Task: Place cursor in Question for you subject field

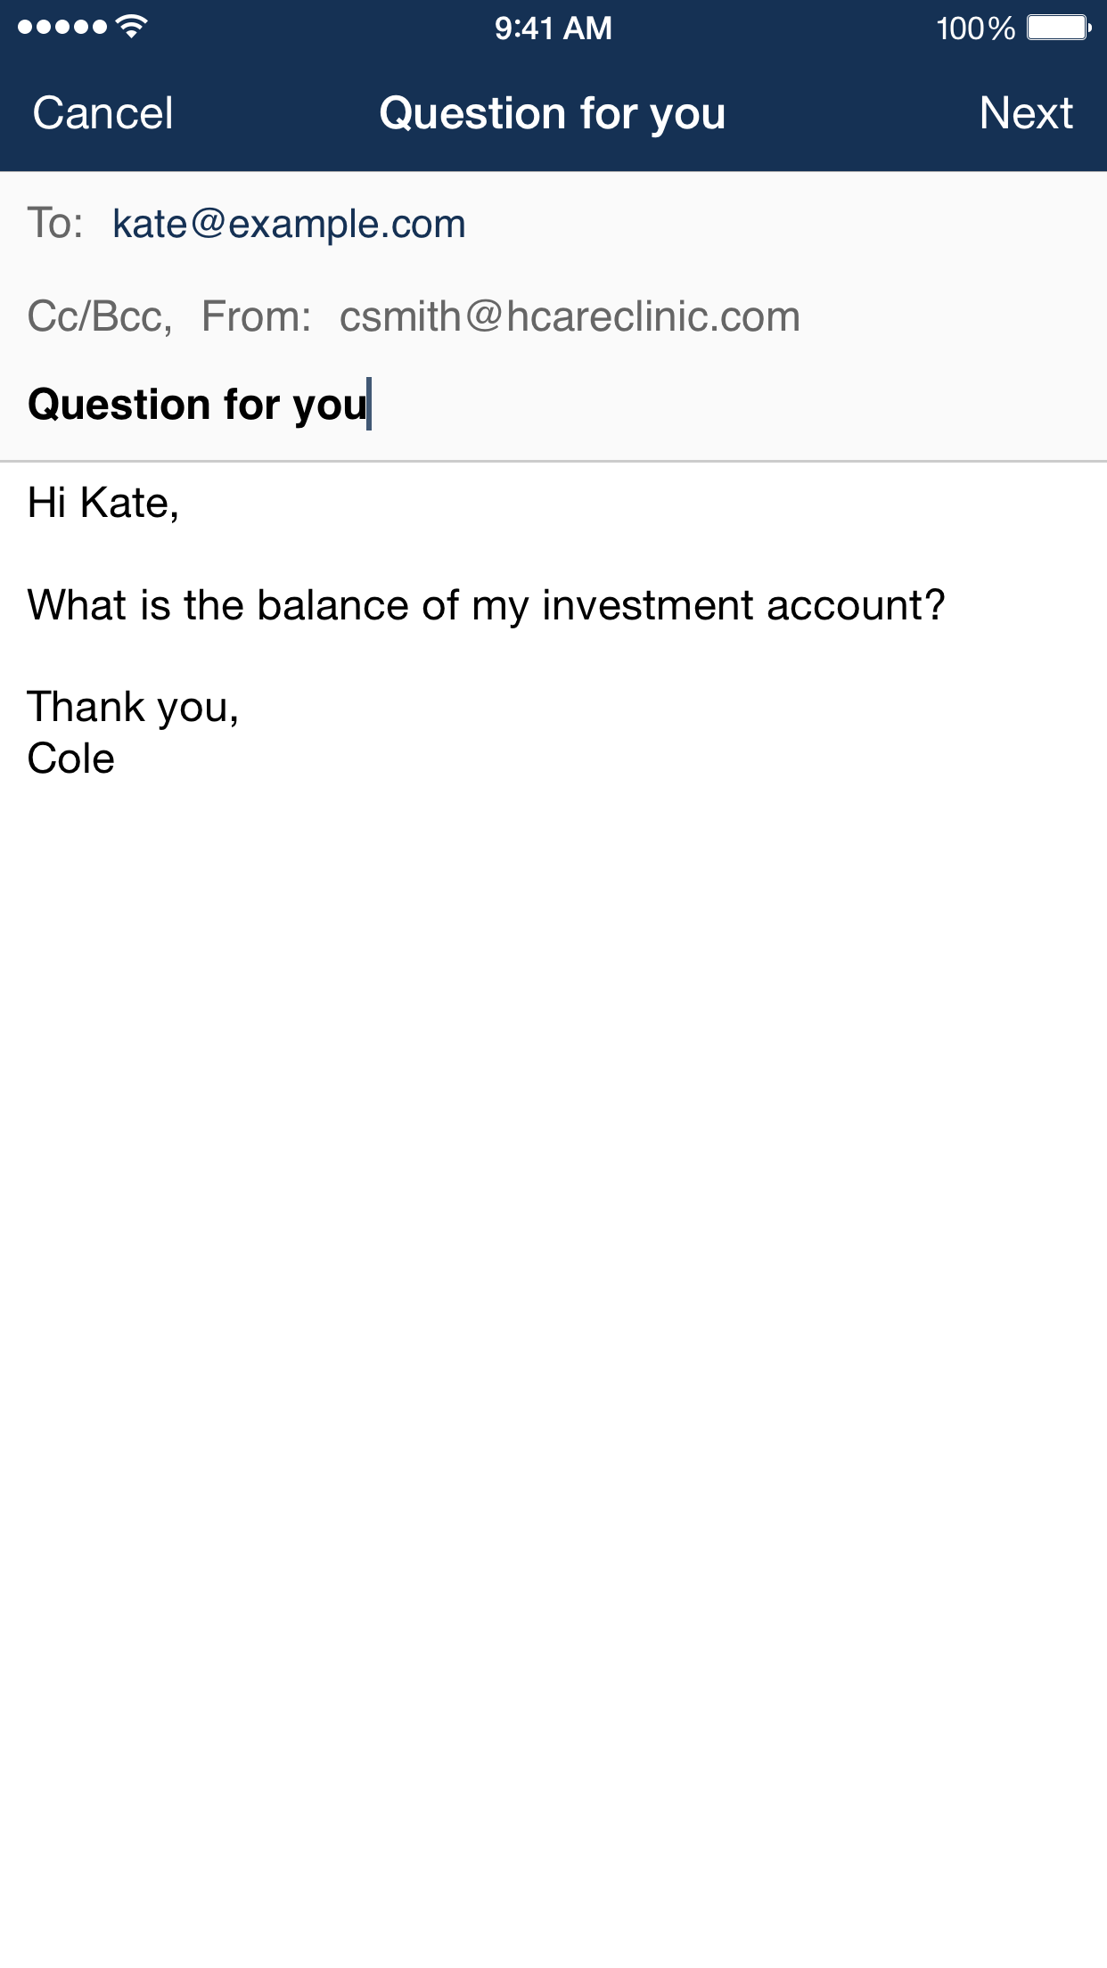Action: [x=553, y=405]
